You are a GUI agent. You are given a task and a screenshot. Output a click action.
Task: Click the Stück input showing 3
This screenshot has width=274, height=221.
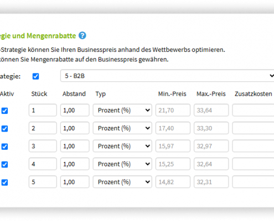coord(43,146)
